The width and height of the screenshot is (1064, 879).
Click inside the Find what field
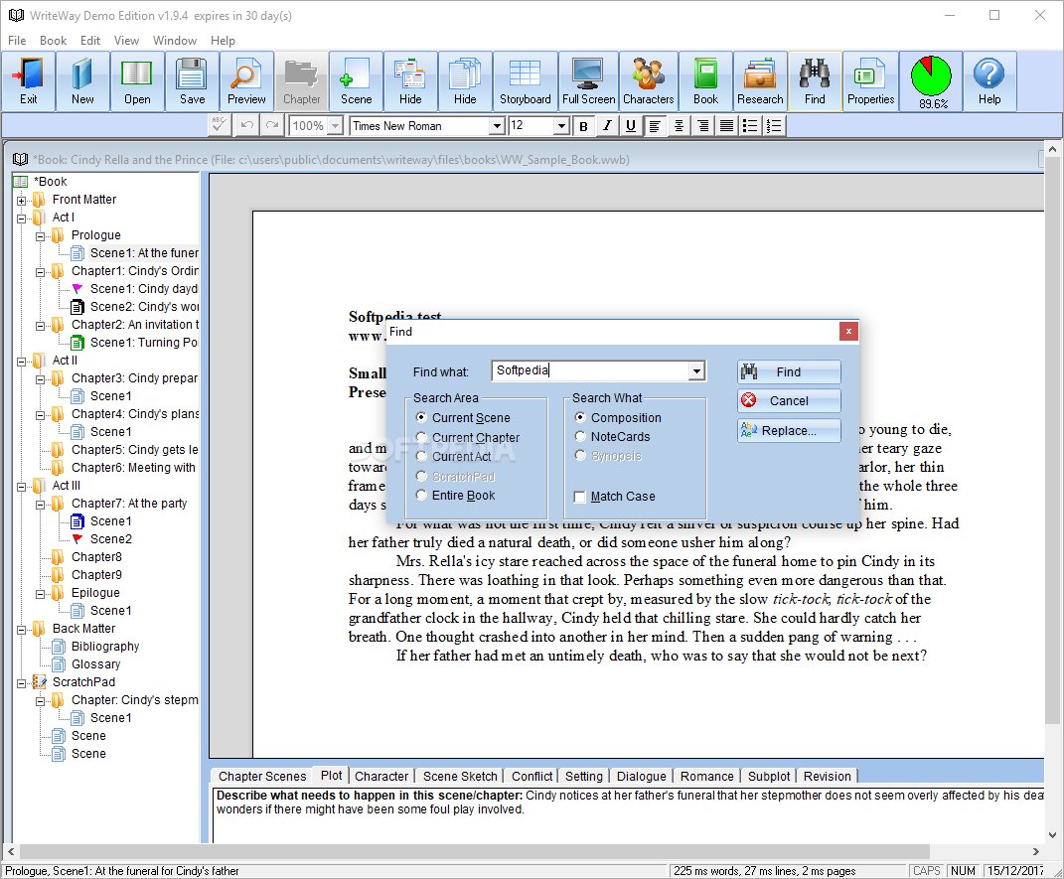point(590,371)
